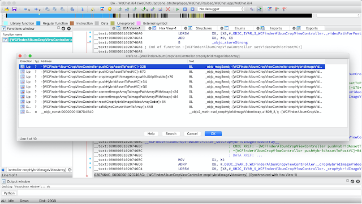The image size is (362, 204).
Task: Switch to the Hex View-1 tab
Action: coord(167,28)
